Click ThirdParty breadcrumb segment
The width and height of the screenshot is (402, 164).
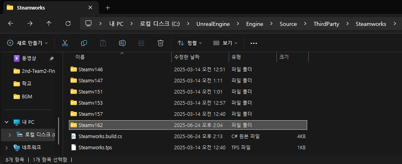326,24
